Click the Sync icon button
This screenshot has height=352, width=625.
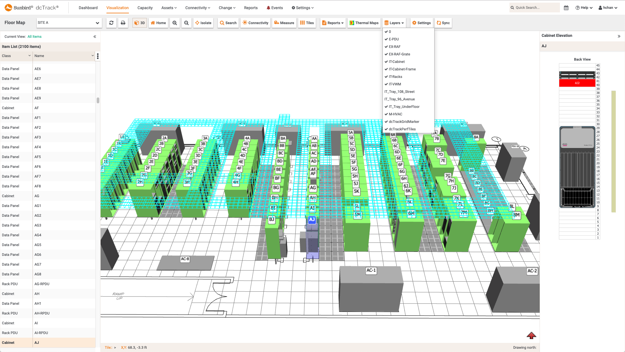[x=443, y=23]
